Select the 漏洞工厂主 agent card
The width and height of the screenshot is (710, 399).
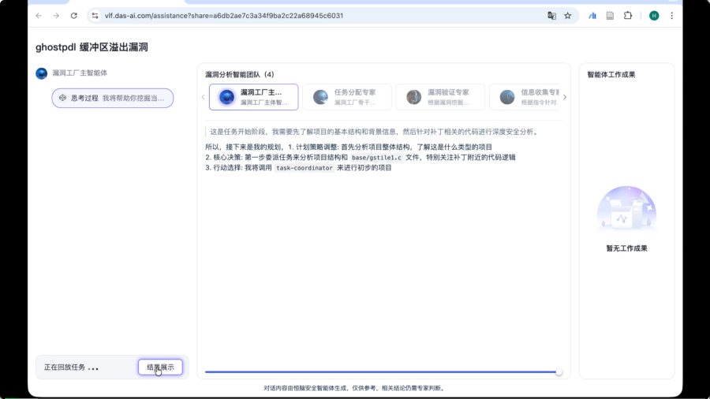pos(253,97)
